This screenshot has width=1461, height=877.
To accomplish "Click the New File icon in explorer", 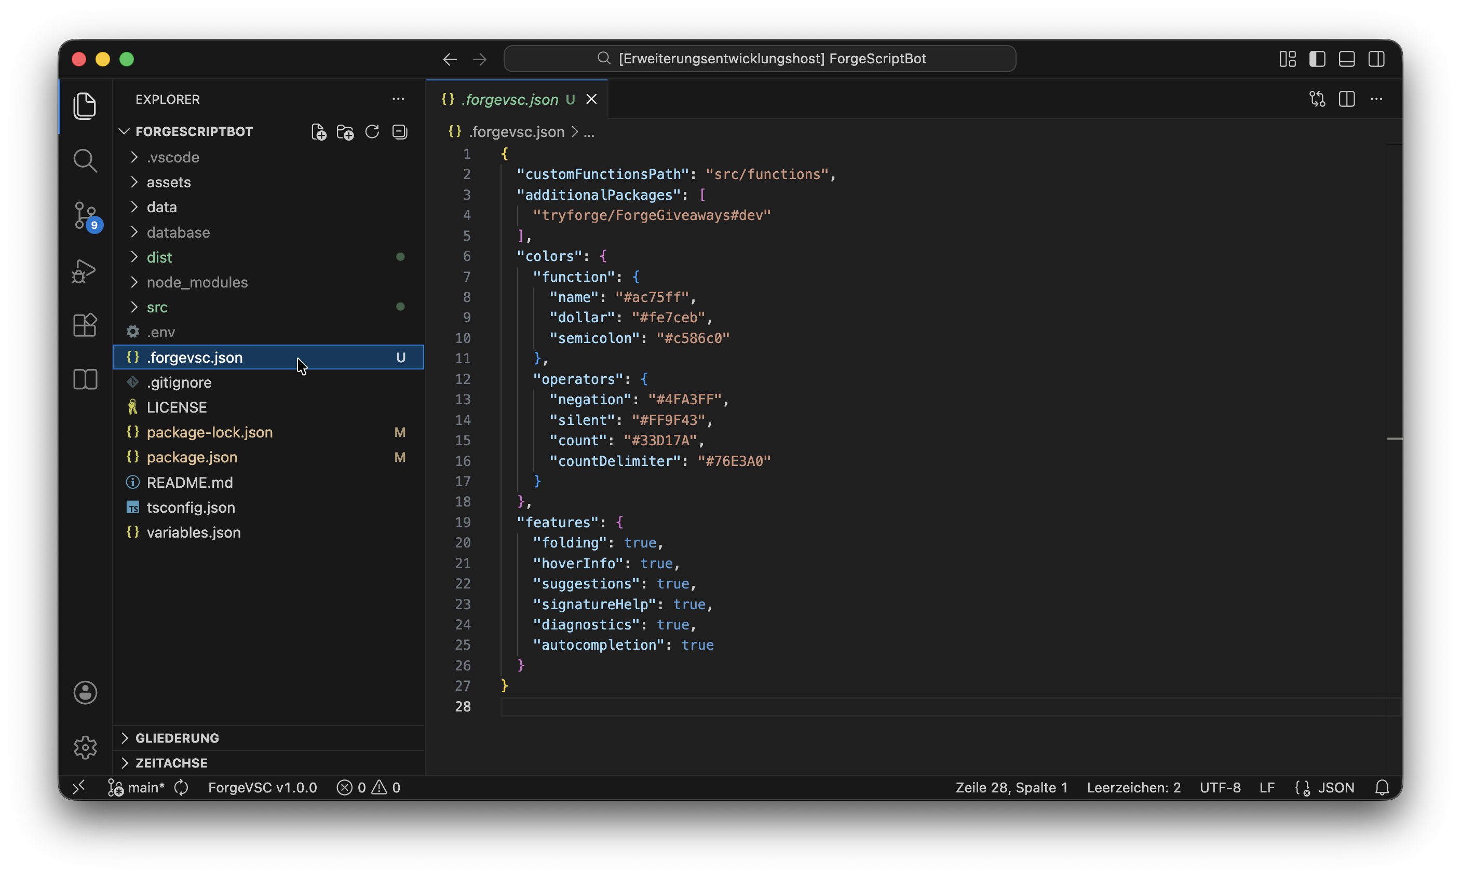I will click(x=318, y=132).
